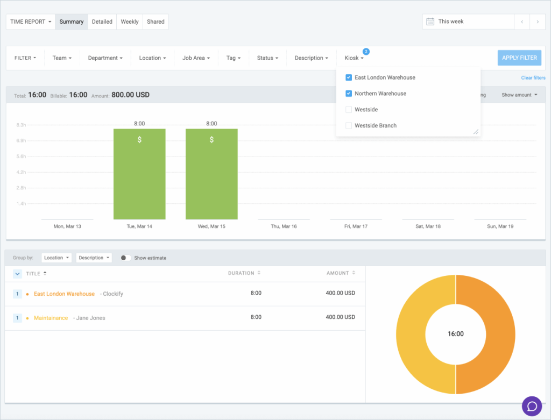The width and height of the screenshot is (551, 420).
Task: Click orange segment of donut chart
Action: point(500,334)
